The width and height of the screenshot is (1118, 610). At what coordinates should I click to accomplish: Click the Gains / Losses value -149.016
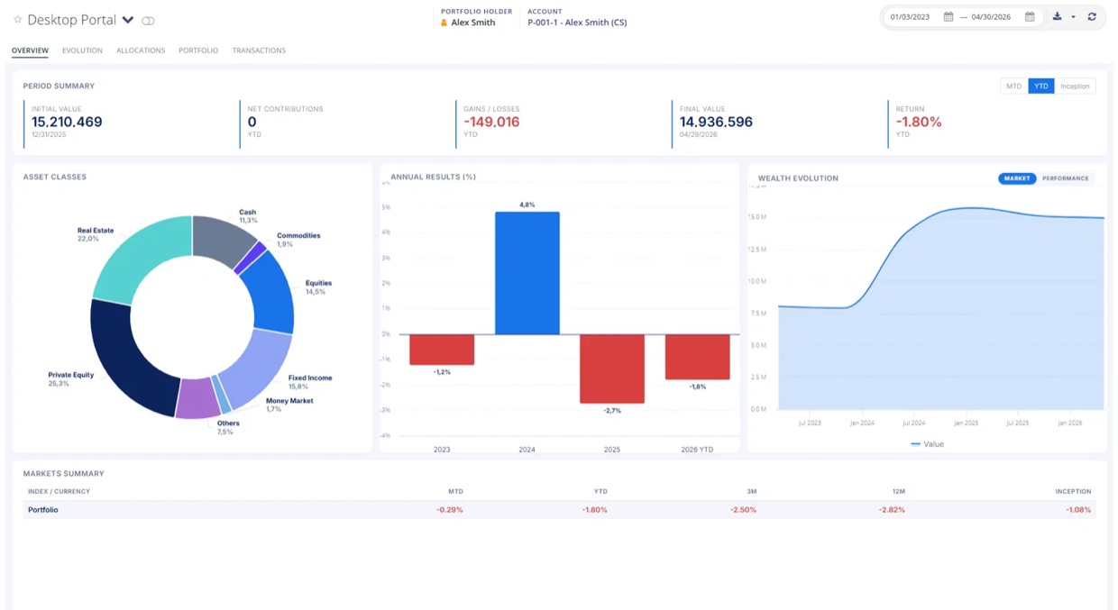(491, 122)
